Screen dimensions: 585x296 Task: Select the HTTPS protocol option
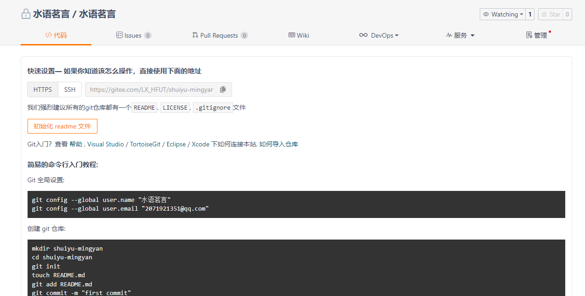click(43, 89)
